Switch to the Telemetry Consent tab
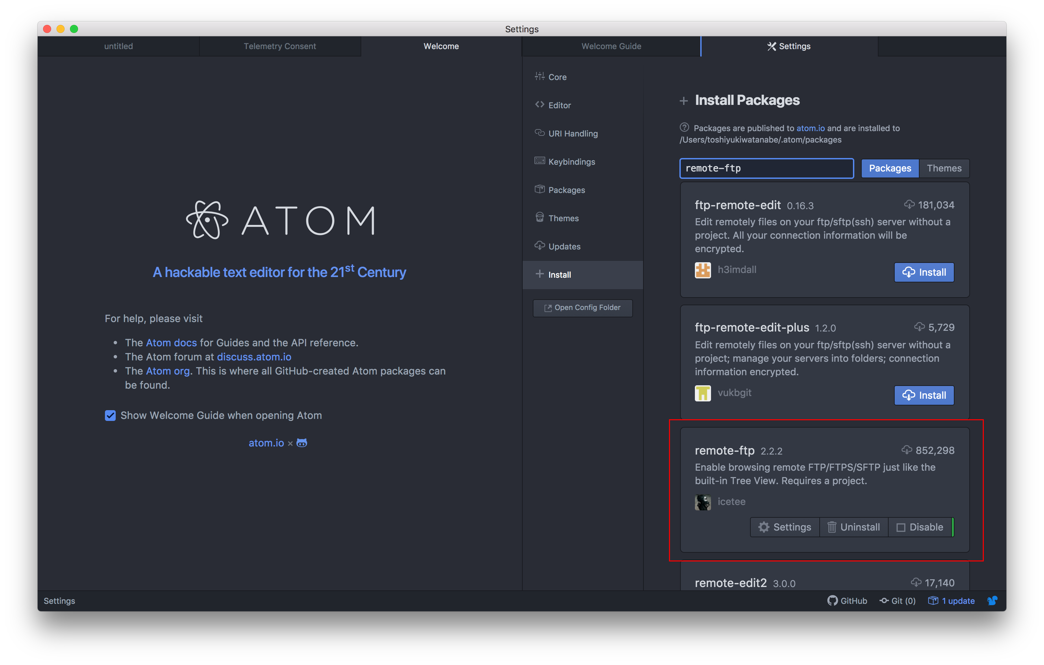The height and width of the screenshot is (665, 1044). [x=279, y=46]
